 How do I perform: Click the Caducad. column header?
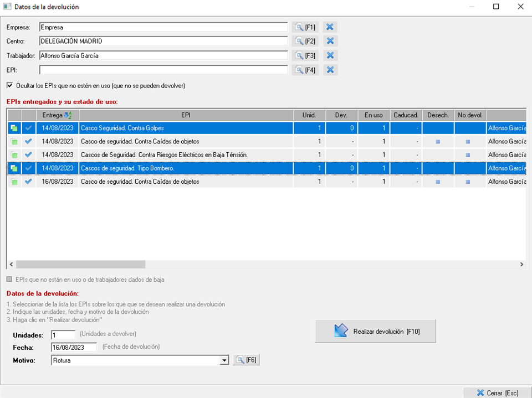(406, 115)
